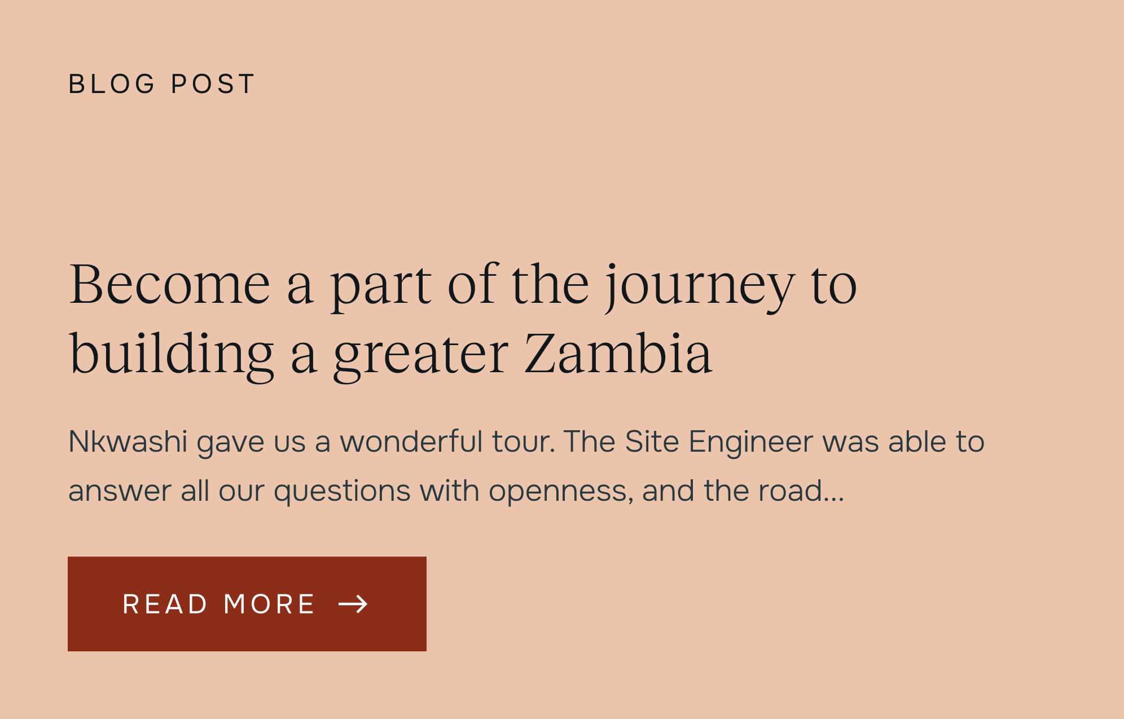Click the READ MORE button
The image size is (1124, 719).
point(247,604)
